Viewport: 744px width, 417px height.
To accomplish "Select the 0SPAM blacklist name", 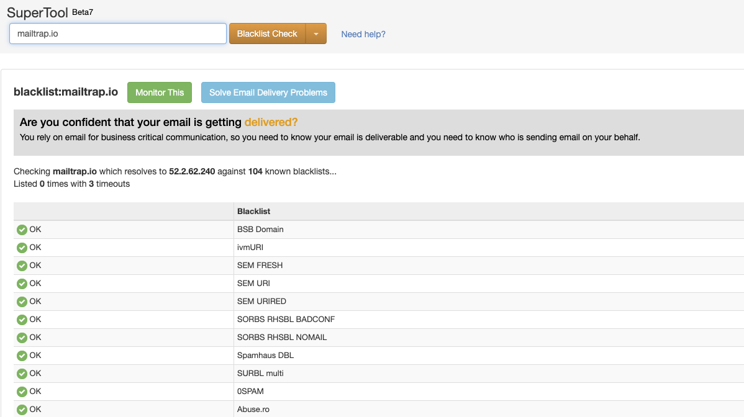I will click(250, 392).
